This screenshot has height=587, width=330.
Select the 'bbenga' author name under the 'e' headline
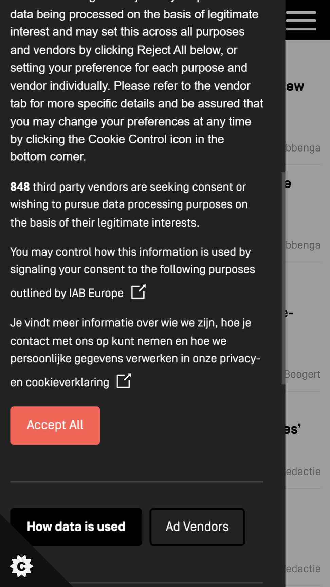(x=303, y=245)
